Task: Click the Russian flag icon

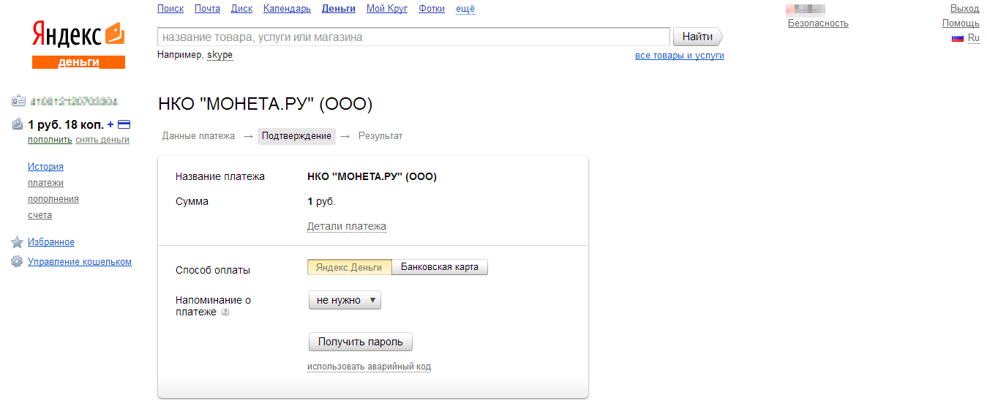Action: 958,38
